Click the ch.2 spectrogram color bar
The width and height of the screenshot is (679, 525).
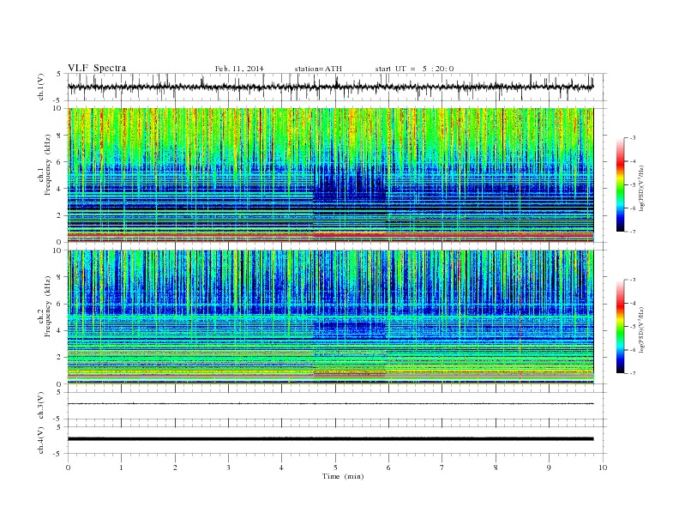(x=621, y=326)
